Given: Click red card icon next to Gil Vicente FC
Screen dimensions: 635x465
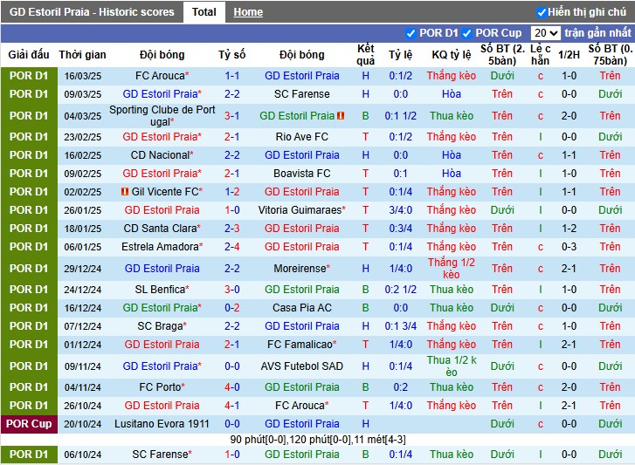Looking at the screenshot, I should (x=125, y=191).
